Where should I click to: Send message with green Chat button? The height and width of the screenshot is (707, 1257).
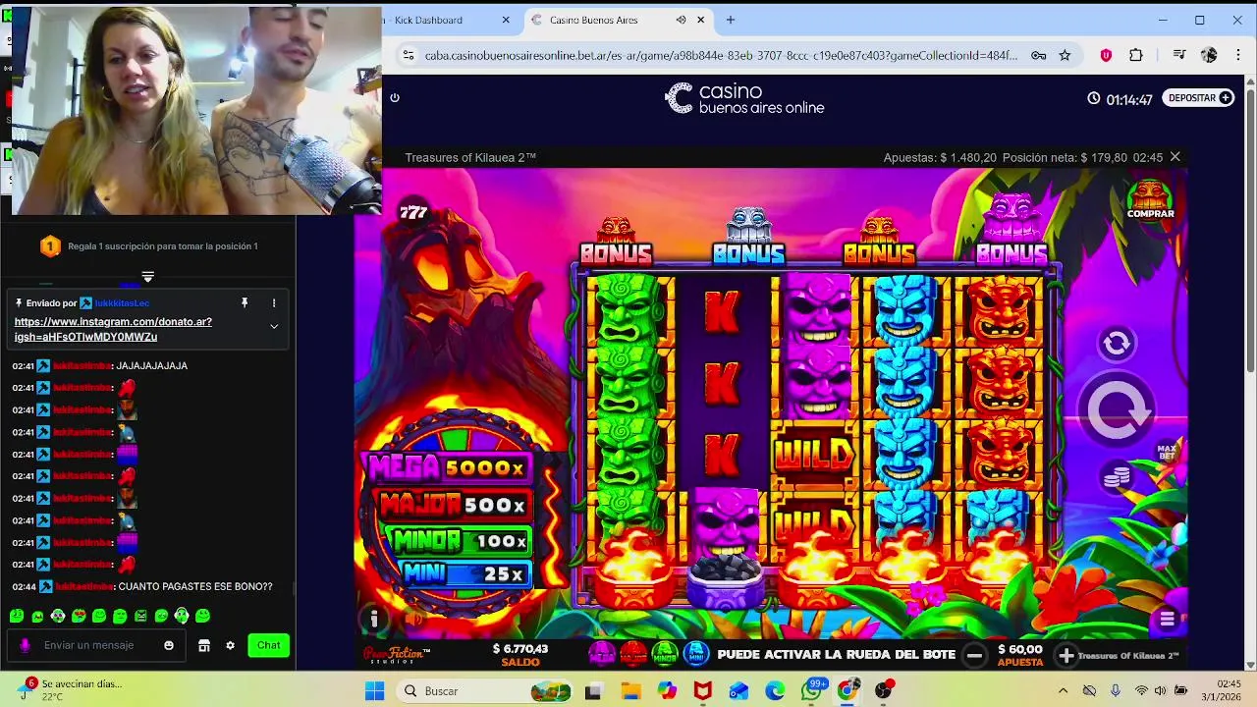click(269, 645)
